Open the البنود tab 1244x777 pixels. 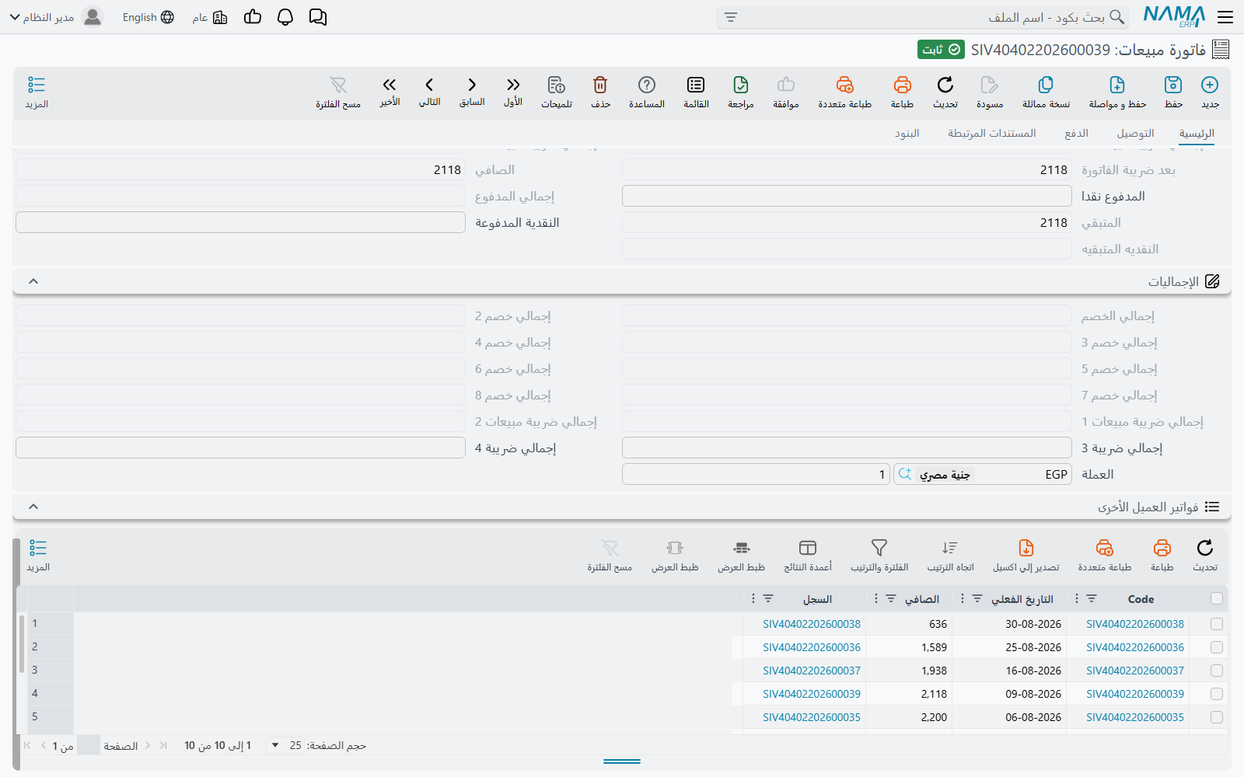[907, 134]
